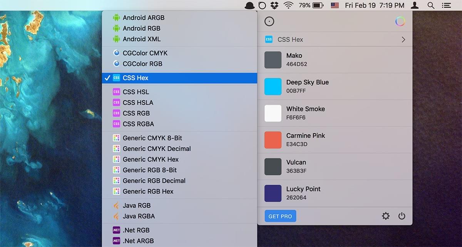
Task: Select .Net RGB in the format menu
Action: [179, 230]
